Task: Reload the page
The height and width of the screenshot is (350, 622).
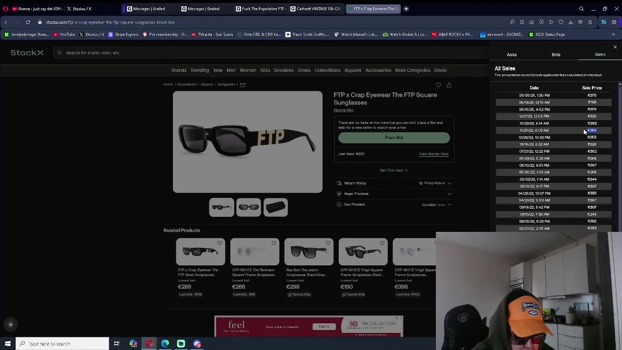Action: pos(28,22)
